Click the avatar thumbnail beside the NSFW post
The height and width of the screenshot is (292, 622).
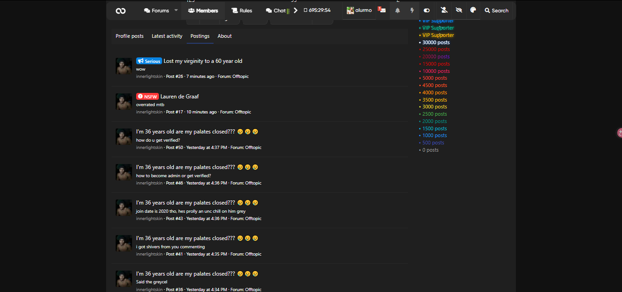point(124,102)
